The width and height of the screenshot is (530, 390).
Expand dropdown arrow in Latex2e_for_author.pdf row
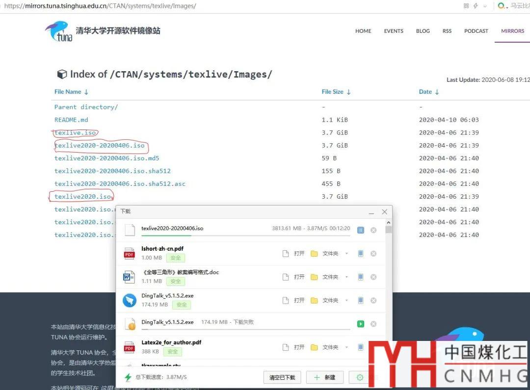tap(346, 347)
